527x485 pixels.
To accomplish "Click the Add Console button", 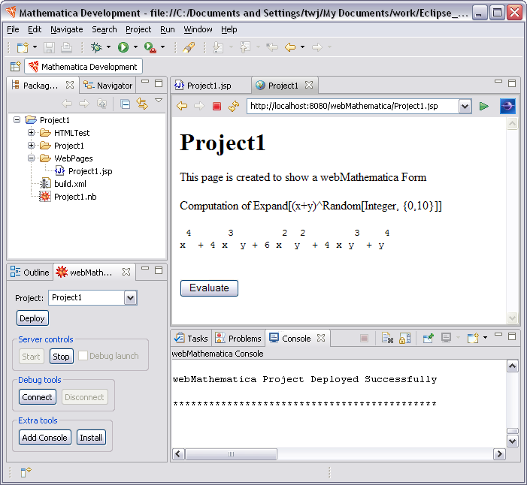I will (44, 438).
